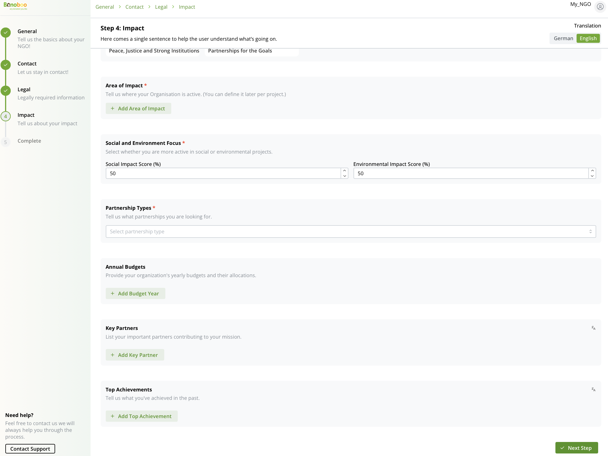Select the Partnerships for the Goals tag

[x=240, y=51]
